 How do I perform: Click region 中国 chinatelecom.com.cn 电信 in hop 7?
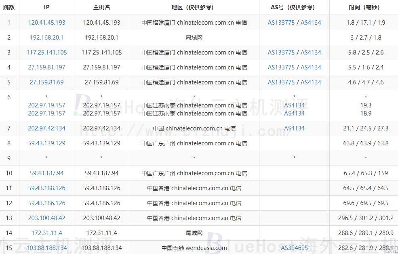tap(194, 128)
